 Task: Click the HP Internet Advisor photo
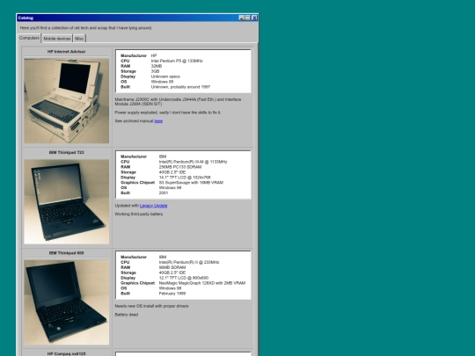(x=67, y=101)
